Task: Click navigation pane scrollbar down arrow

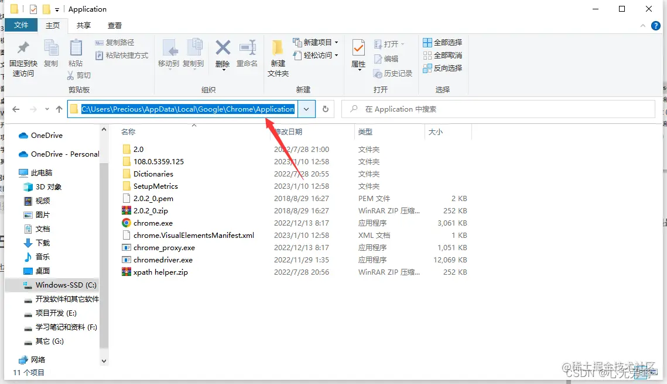Action: tap(104, 361)
